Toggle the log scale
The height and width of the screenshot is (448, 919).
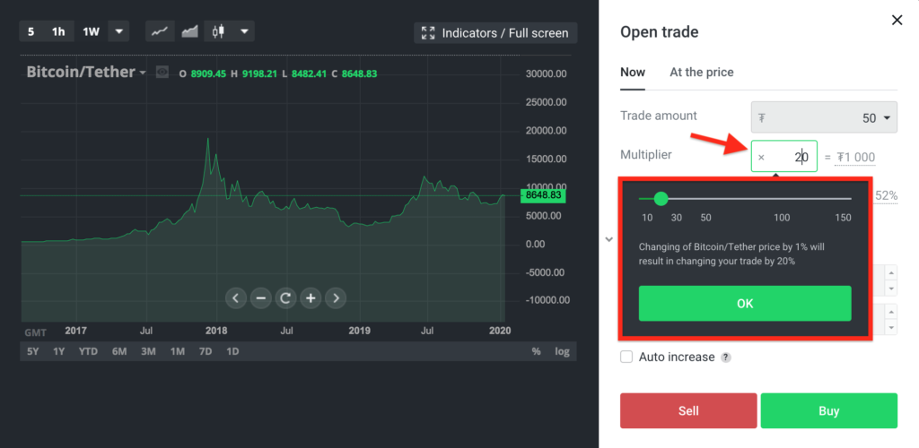click(x=562, y=351)
